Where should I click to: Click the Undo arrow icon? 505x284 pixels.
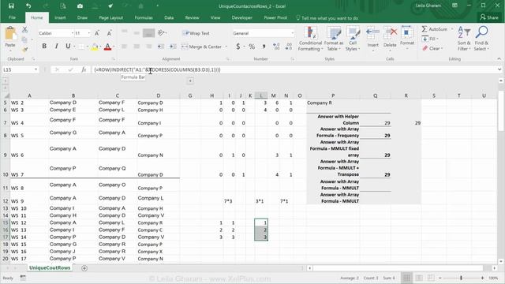point(28,6)
